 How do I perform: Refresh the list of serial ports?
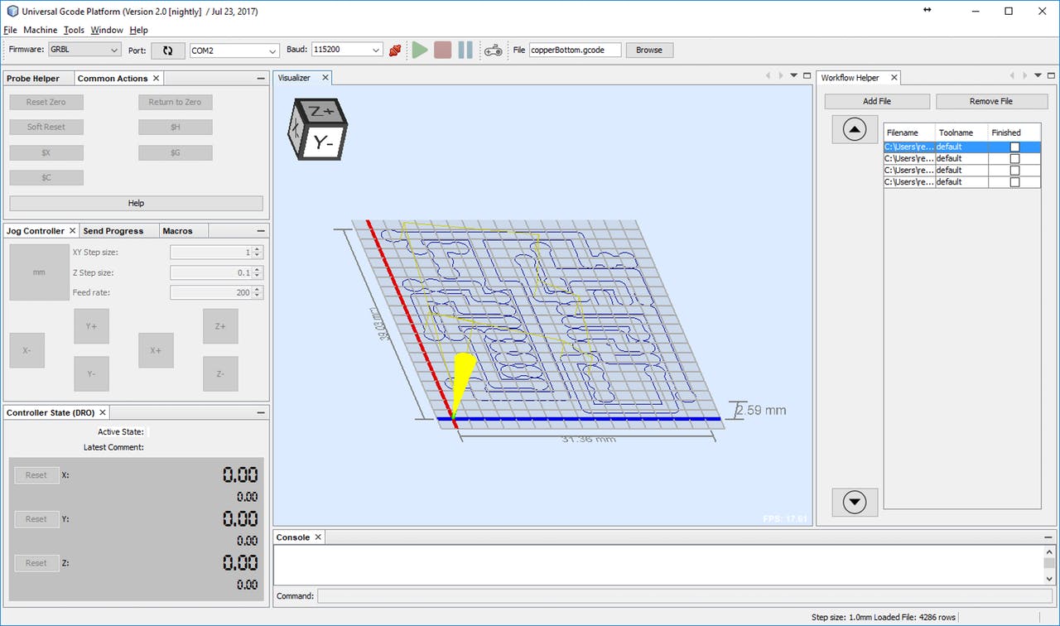coord(168,50)
